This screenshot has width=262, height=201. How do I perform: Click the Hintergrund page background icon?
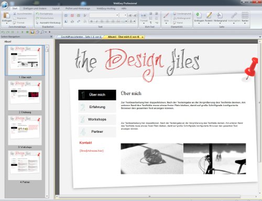[x=220, y=15]
